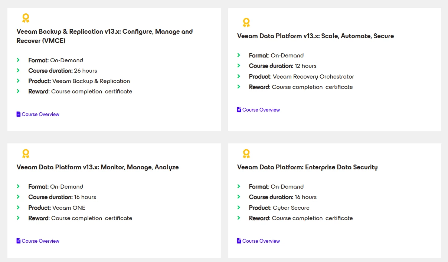Click award ribbon icon above Scale, Automate, Secure
Image resolution: width=448 pixels, height=262 pixels.
[246, 22]
